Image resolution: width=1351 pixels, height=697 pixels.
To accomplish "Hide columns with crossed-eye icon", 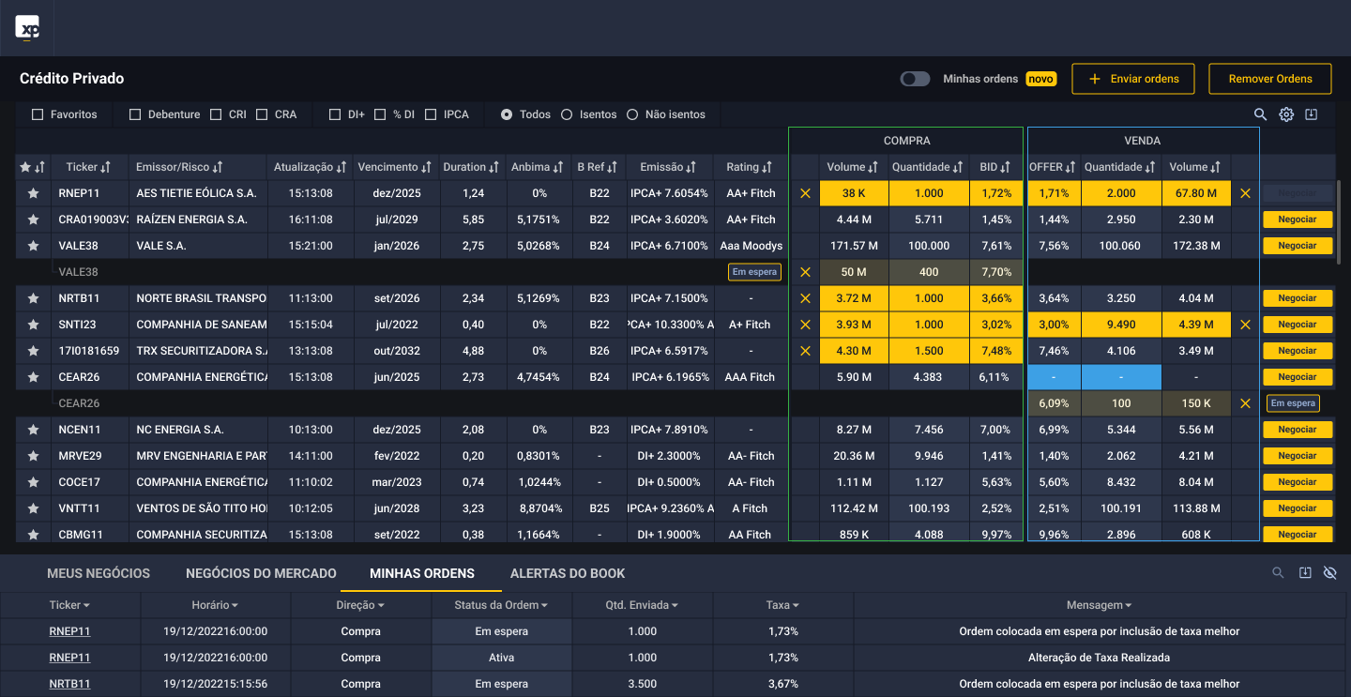I will tap(1329, 573).
